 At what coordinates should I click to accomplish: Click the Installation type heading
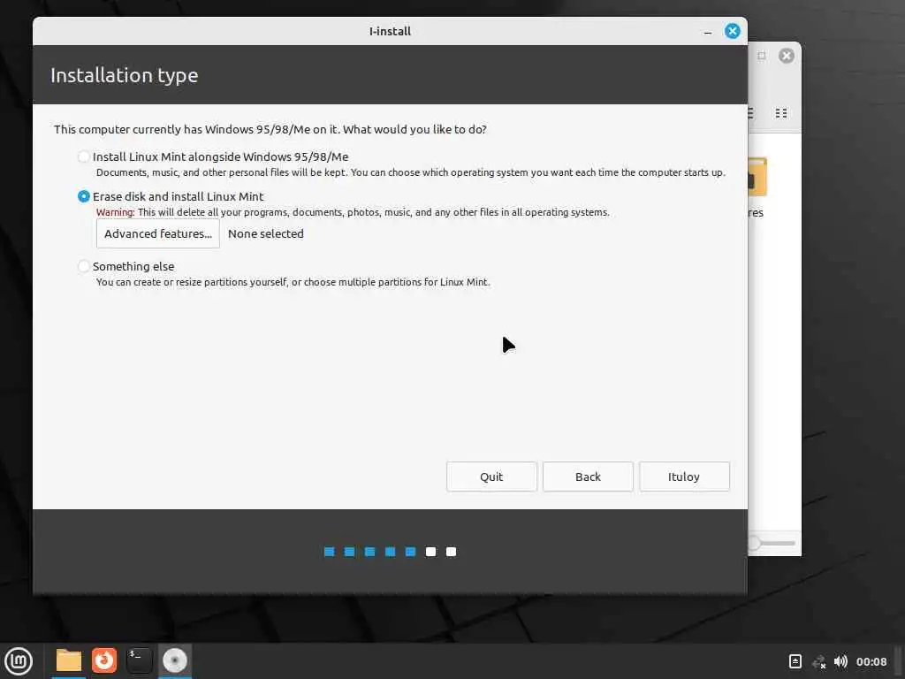click(x=124, y=75)
